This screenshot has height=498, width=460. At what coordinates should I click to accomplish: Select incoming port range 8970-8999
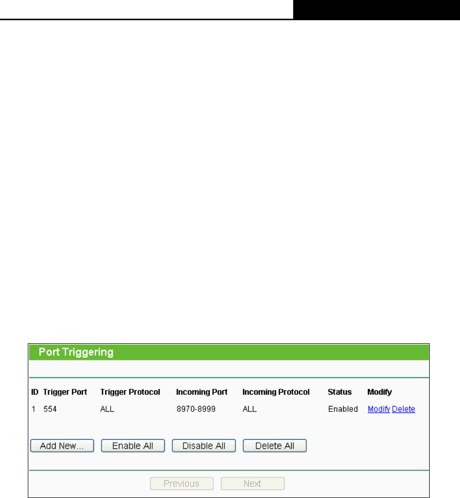pyautogui.click(x=196, y=409)
